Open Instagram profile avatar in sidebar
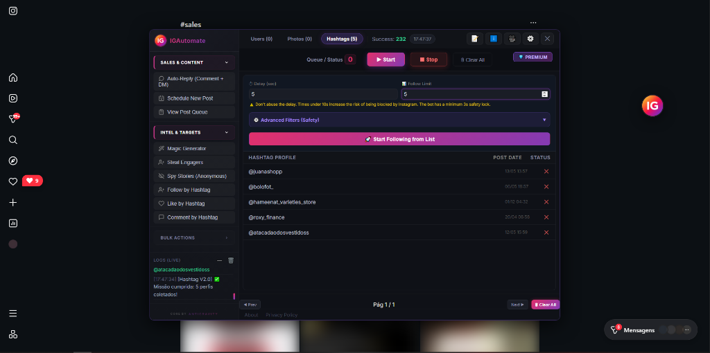 point(13,244)
